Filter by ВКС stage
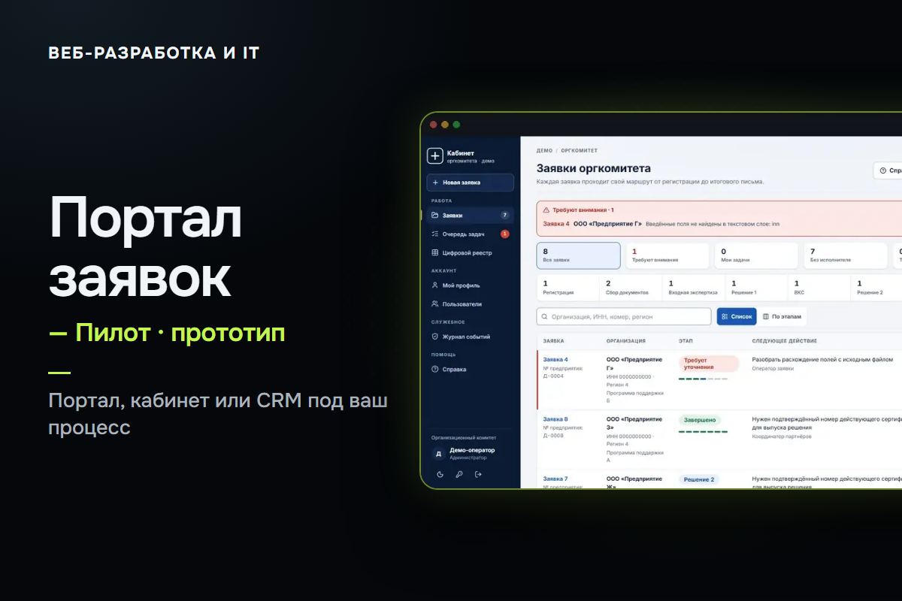The image size is (902, 601). pos(820,288)
